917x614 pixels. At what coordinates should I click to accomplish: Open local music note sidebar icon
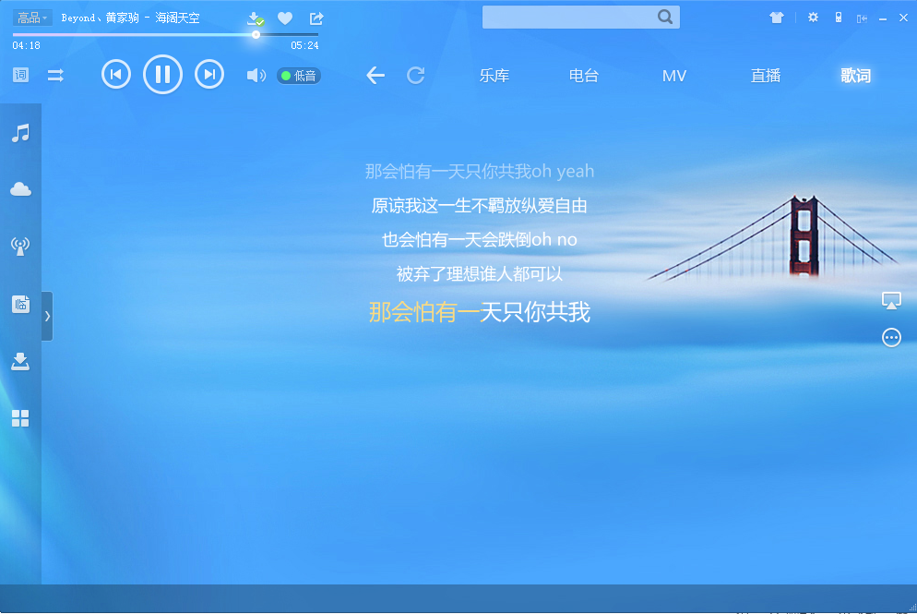20,133
